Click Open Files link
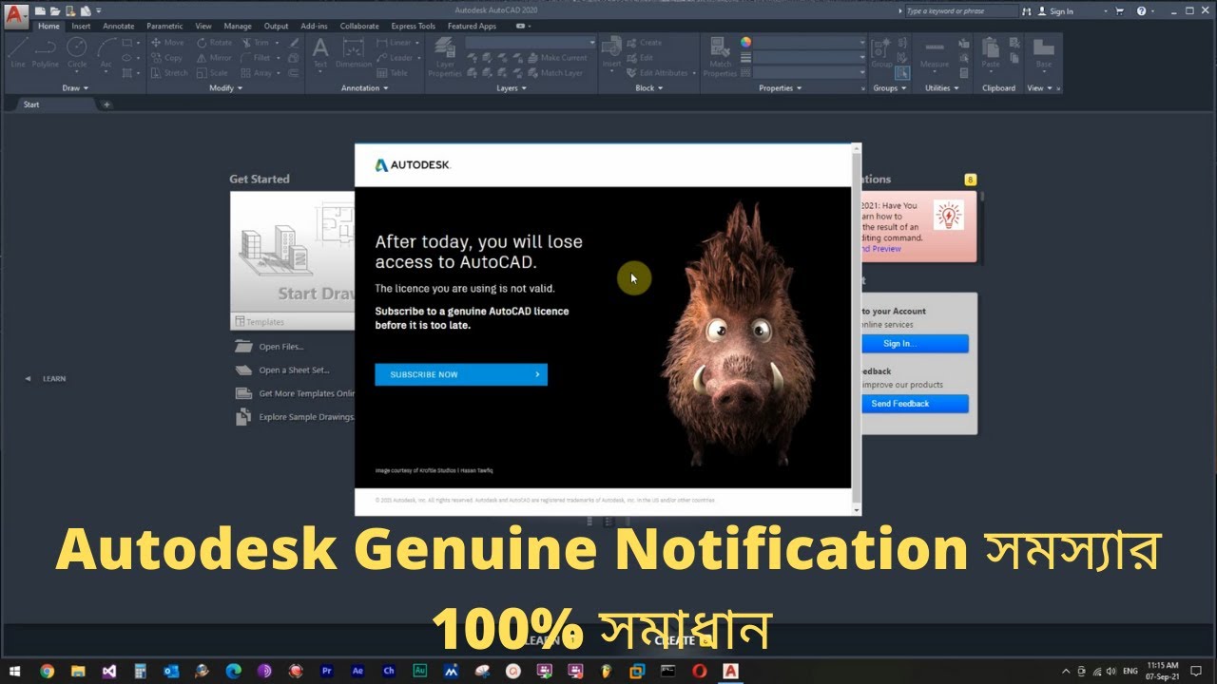This screenshot has width=1217, height=684. tap(270, 347)
